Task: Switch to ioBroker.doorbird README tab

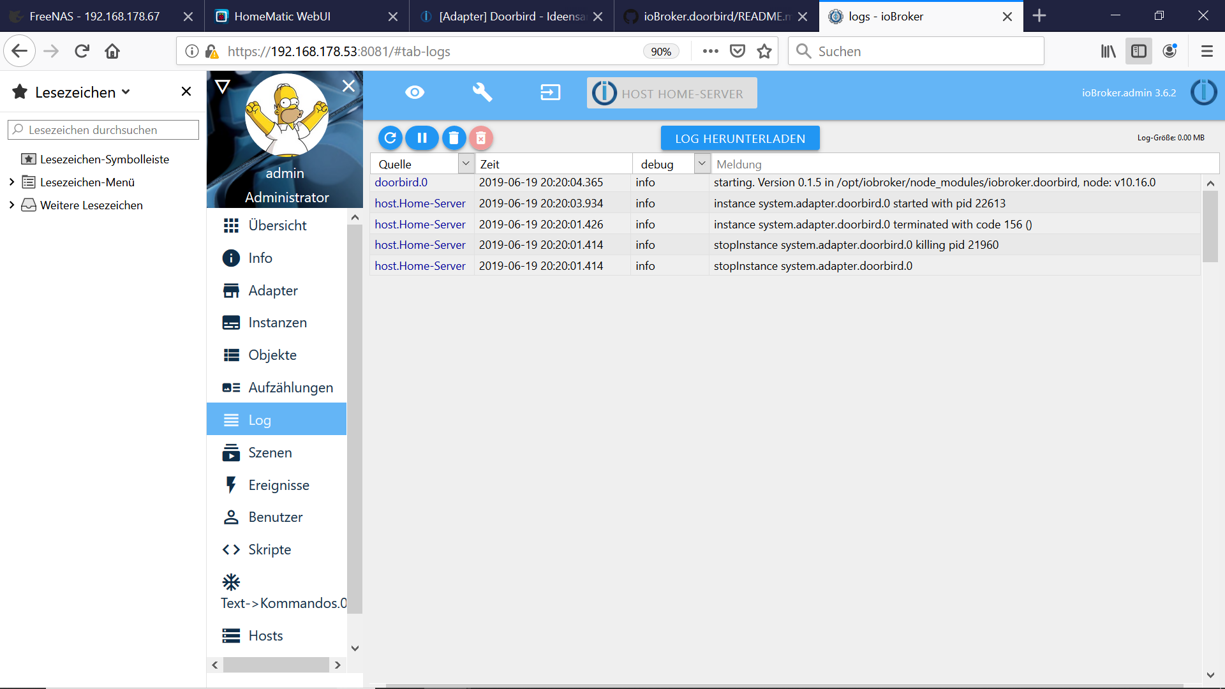Action: (x=717, y=17)
